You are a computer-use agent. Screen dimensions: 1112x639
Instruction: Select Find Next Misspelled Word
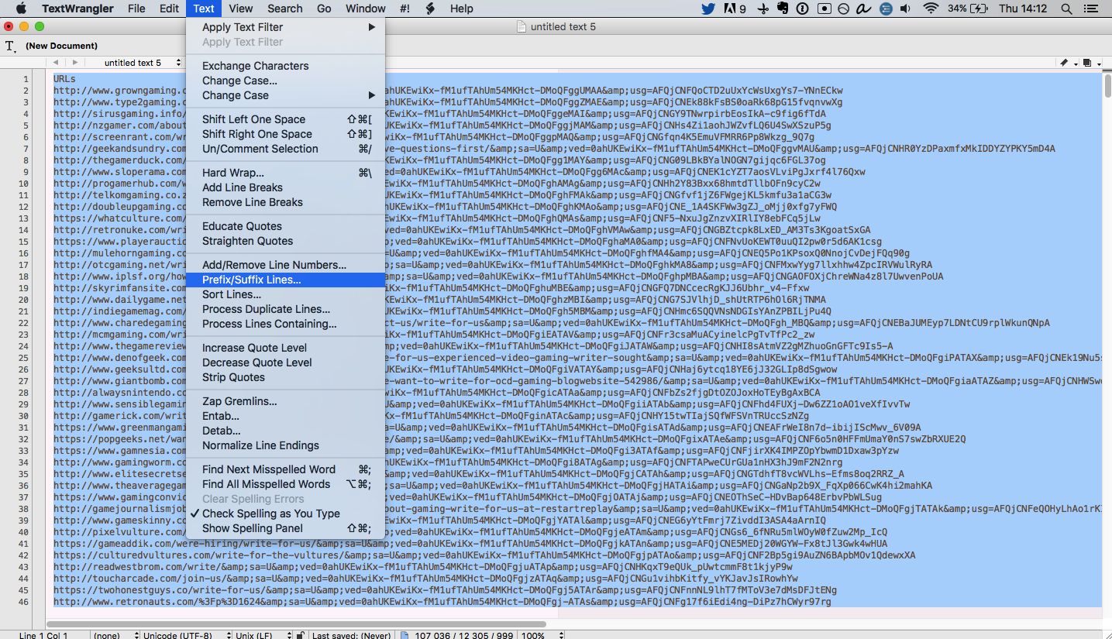[x=285, y=469]
